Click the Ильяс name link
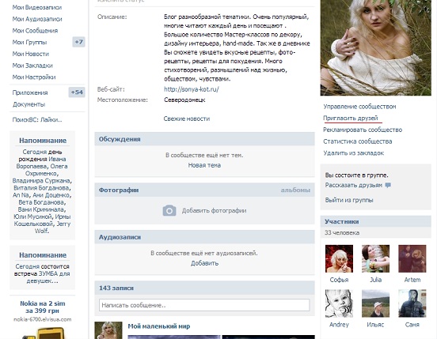 pyautogui.click(x=376, y=325)
